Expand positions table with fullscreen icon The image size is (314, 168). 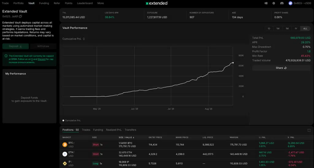pyautogui.click(x=309, y=130)
